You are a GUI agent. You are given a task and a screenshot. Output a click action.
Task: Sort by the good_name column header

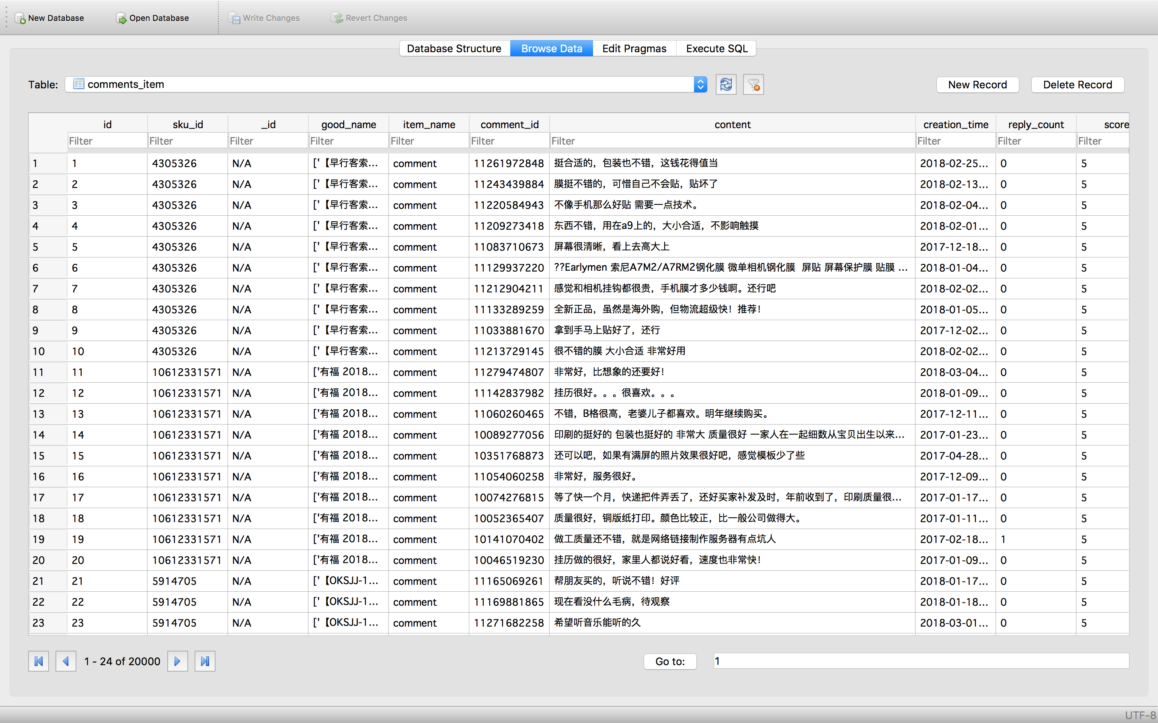(x=348, y=125)
